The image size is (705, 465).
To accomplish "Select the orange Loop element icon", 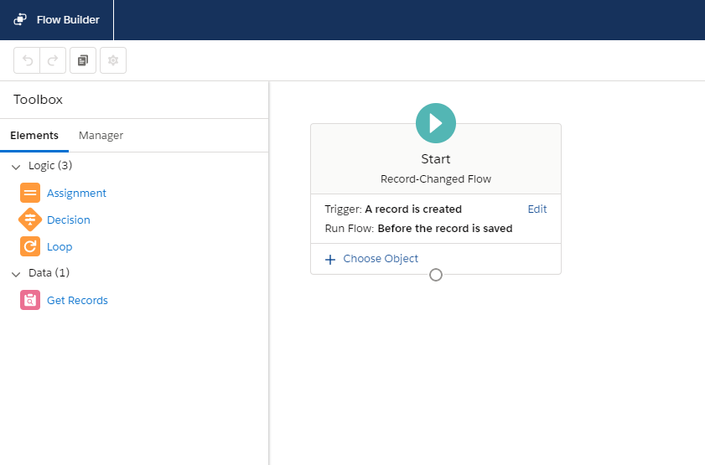I will 30,246.
